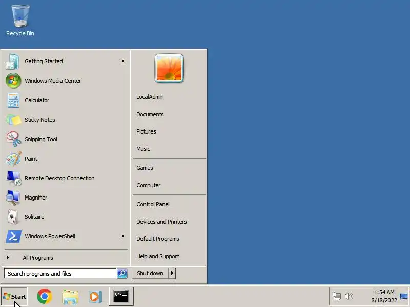Click the Start button
Viewport: 410px width, 307px height.
14,297
